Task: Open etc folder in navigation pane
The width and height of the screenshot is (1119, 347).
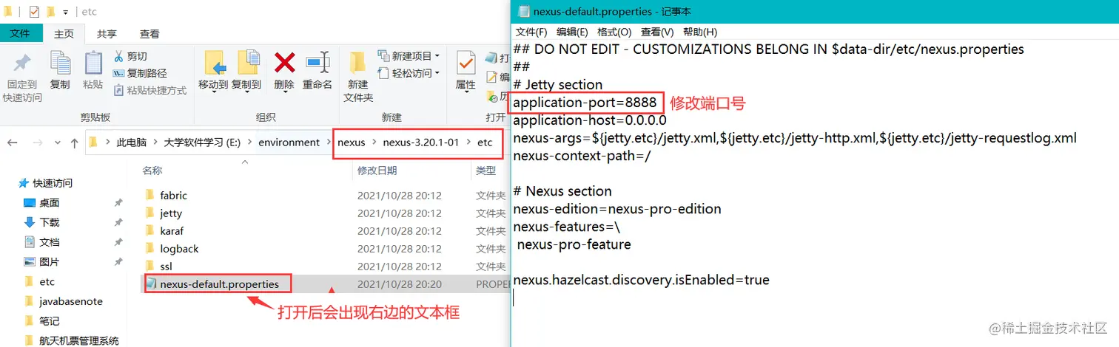Action: 47,282
